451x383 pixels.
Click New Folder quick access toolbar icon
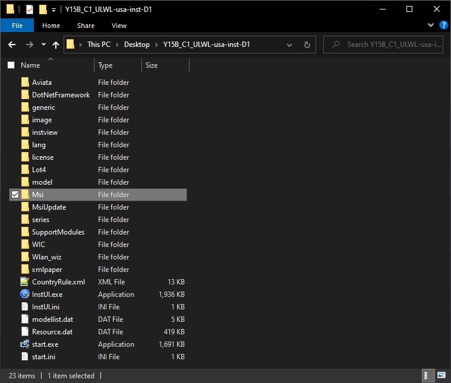click(43, 10)
